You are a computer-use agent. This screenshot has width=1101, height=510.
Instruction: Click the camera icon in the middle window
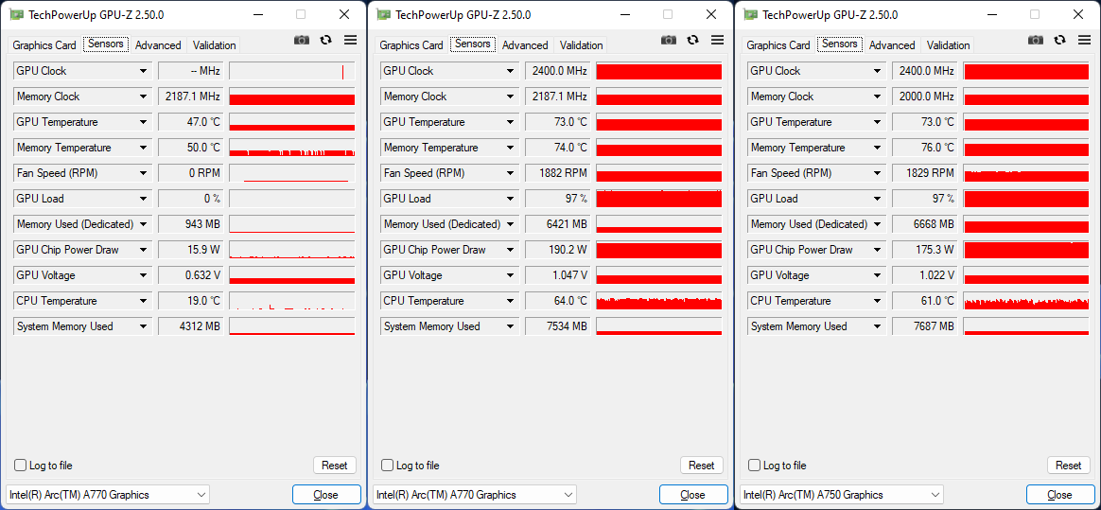pyautogui.click(x=669, y=40)
